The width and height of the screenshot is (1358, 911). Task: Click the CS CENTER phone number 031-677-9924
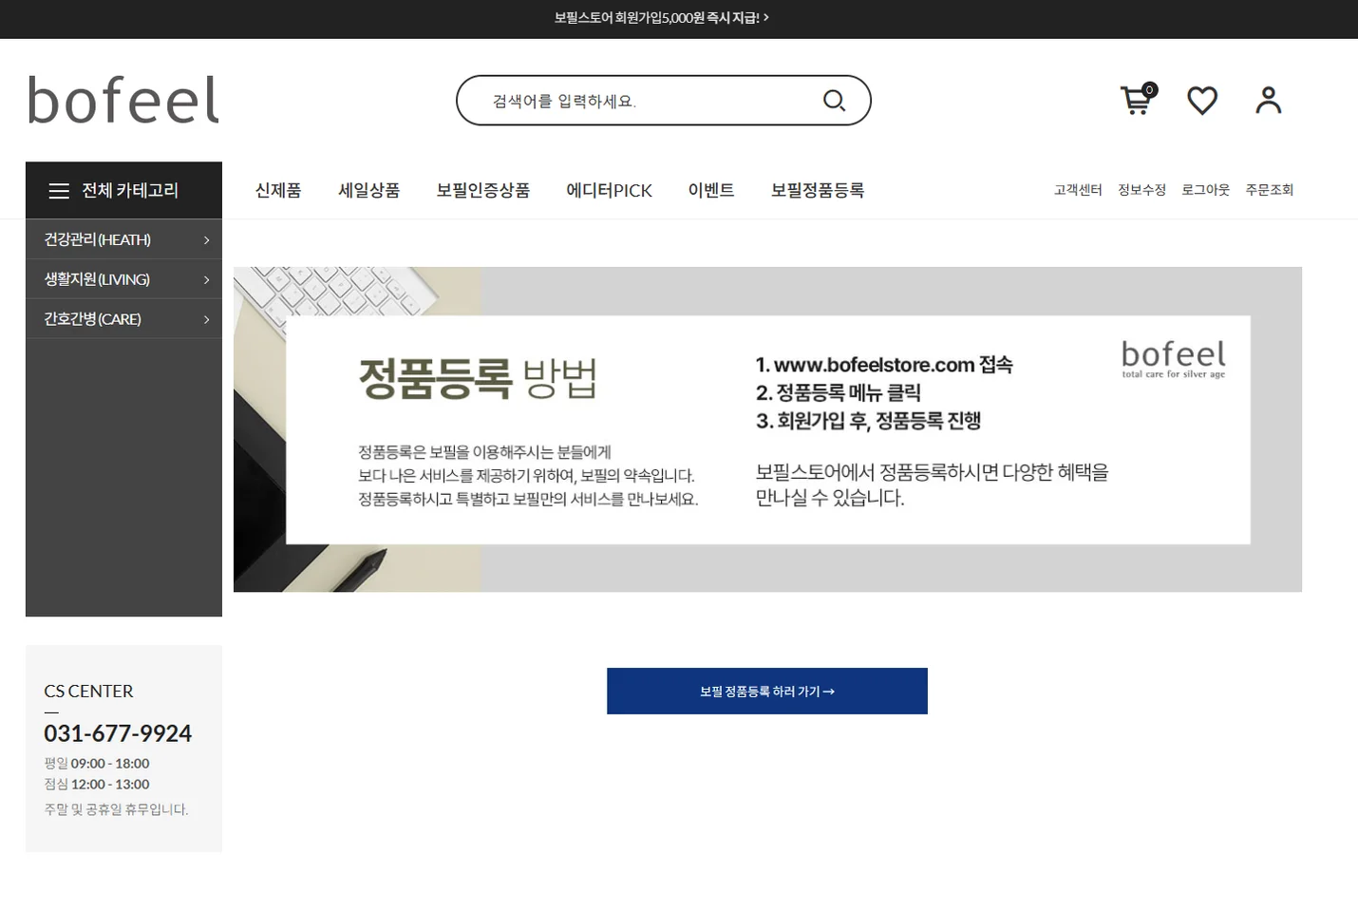coord(118,733)
